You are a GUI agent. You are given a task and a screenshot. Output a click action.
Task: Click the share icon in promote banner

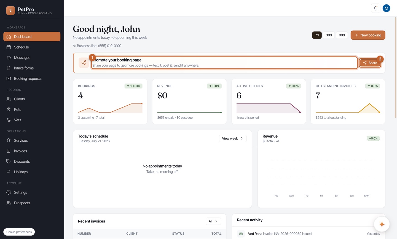coord(84,63)
